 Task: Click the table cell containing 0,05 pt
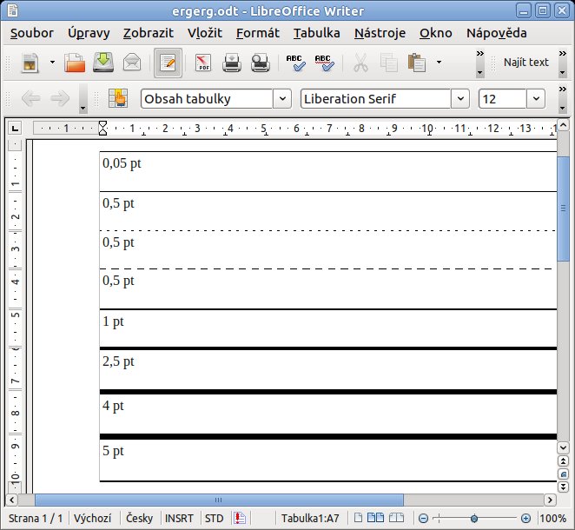point(328,171)
